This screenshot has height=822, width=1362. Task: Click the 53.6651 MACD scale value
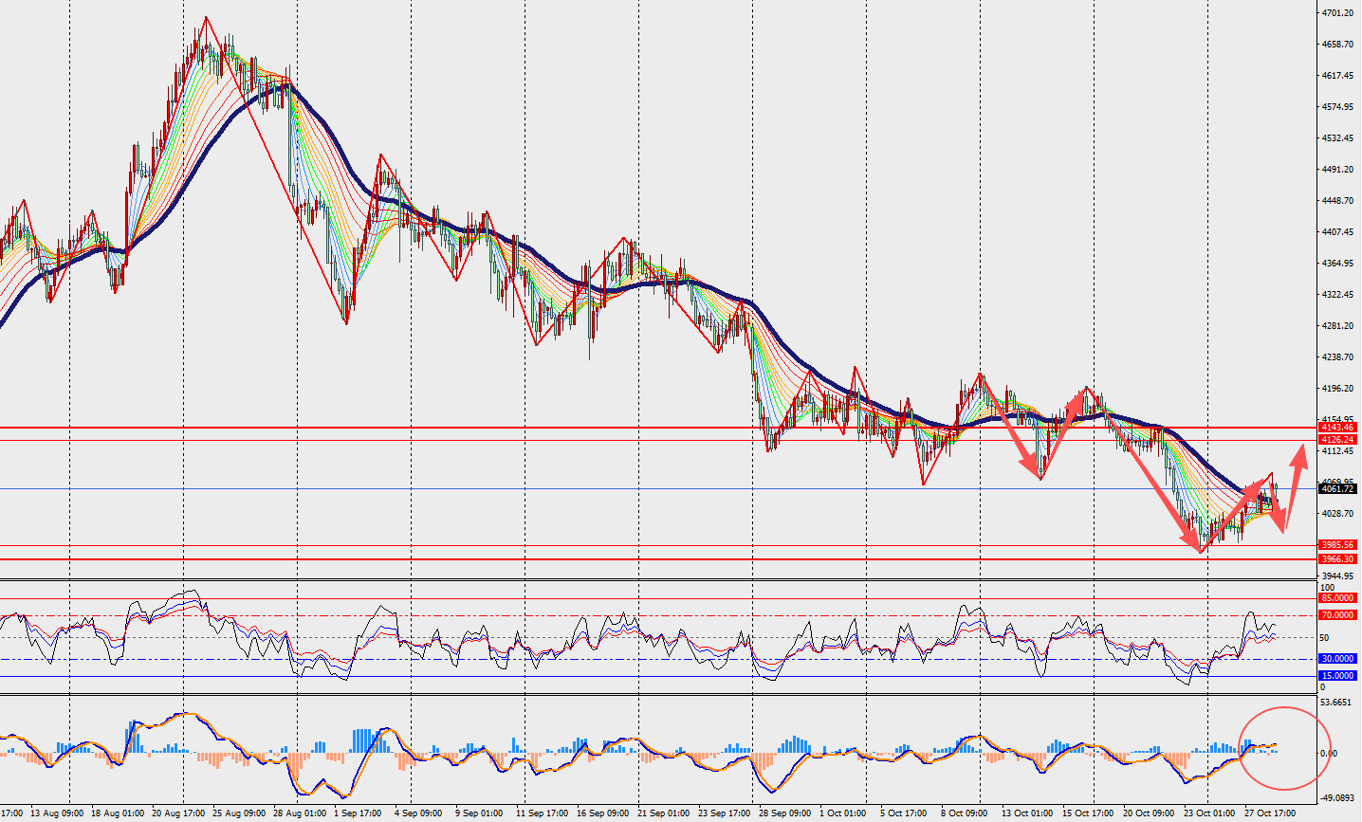pyautogui.click(x=1336, y=703)
